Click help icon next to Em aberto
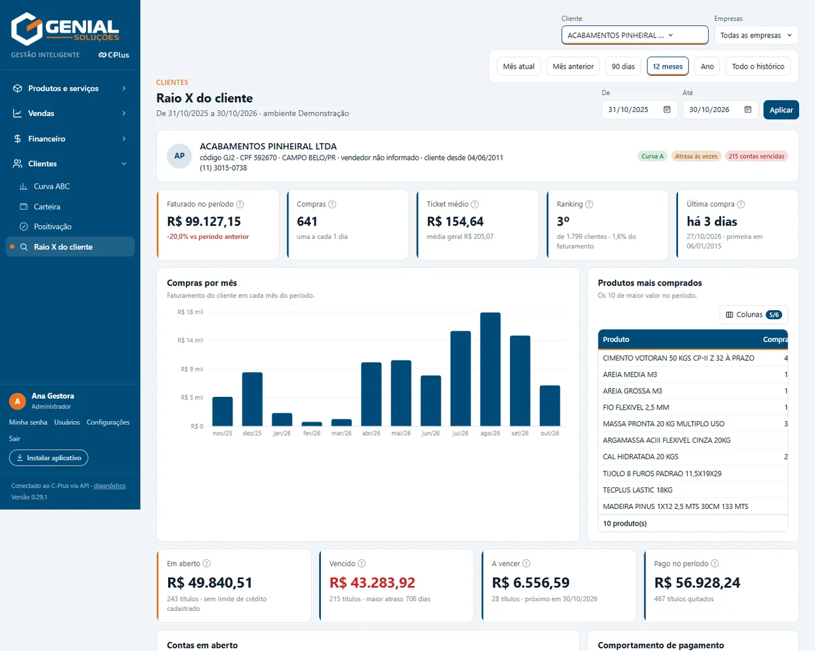Screen dimensions: 815x651 (206, 564)
